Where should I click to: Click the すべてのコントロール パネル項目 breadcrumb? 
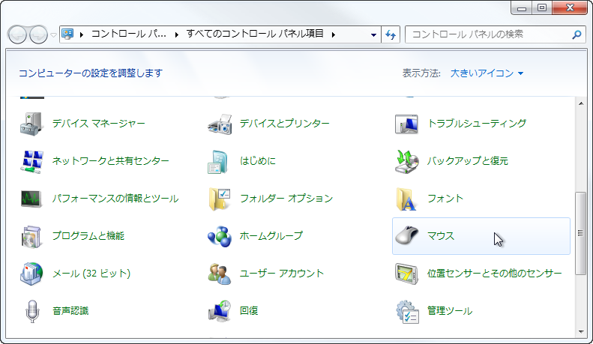click(x=256, y=34)
